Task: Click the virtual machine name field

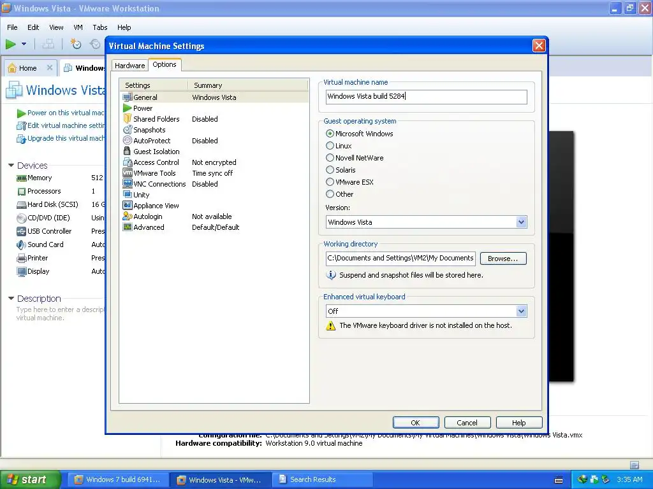Action: [426, 97]
